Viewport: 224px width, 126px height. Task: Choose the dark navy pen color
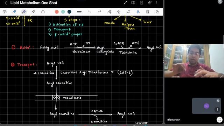pyautogui.click(x=69, y=12)
